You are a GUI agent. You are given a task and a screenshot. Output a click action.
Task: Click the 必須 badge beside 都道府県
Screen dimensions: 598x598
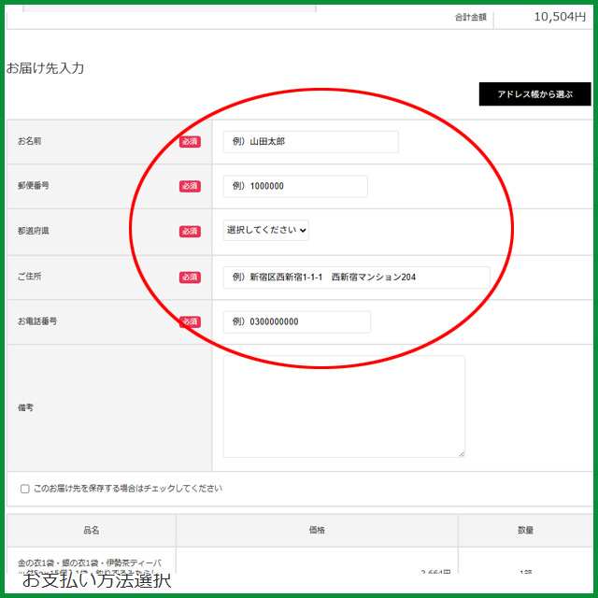[190, 231]
